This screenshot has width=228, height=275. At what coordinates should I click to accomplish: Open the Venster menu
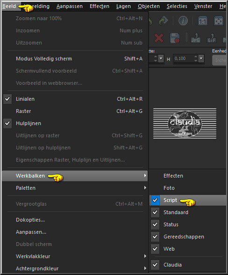click(x=203, y=6)
